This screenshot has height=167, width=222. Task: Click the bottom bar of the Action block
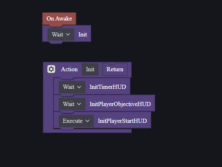pos(87,131)
